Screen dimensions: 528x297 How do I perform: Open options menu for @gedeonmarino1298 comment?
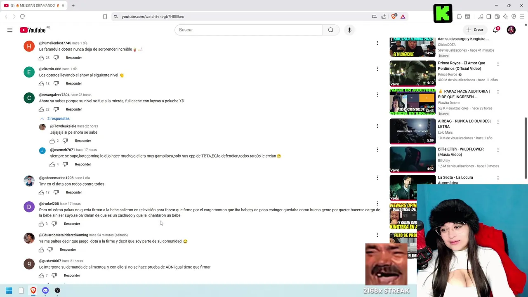coord(377,178)
